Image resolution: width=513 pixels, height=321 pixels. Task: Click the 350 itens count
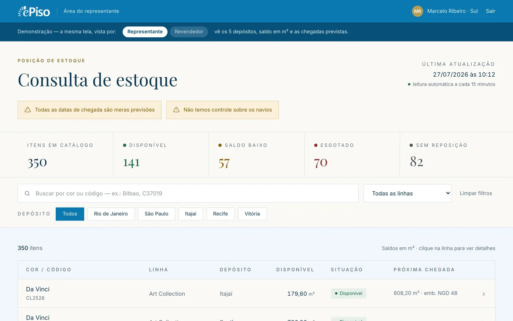30,248
